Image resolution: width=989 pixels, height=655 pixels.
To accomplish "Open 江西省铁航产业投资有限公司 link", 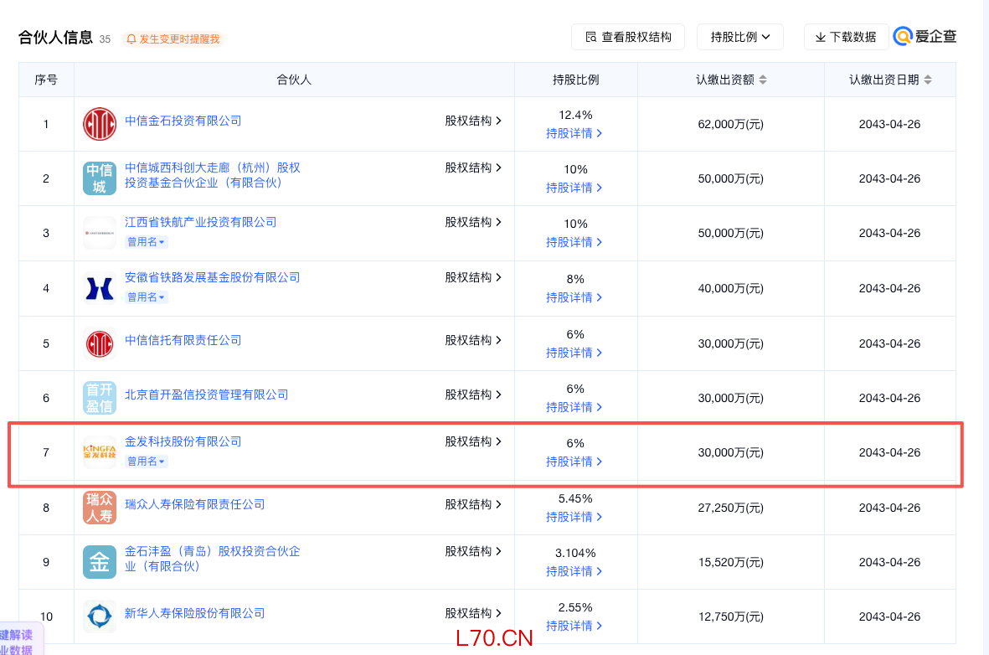I will coord(201,222).
